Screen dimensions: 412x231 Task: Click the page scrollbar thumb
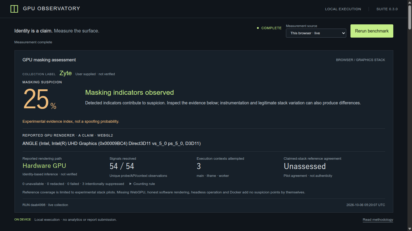coord(410,17)
